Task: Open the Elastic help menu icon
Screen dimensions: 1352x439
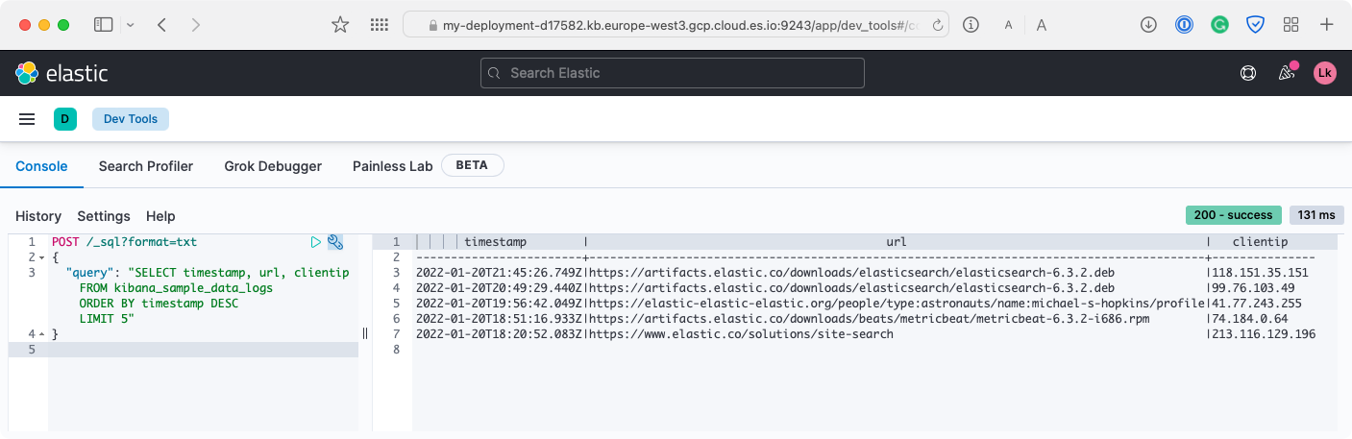Action: click(1248, 73)
